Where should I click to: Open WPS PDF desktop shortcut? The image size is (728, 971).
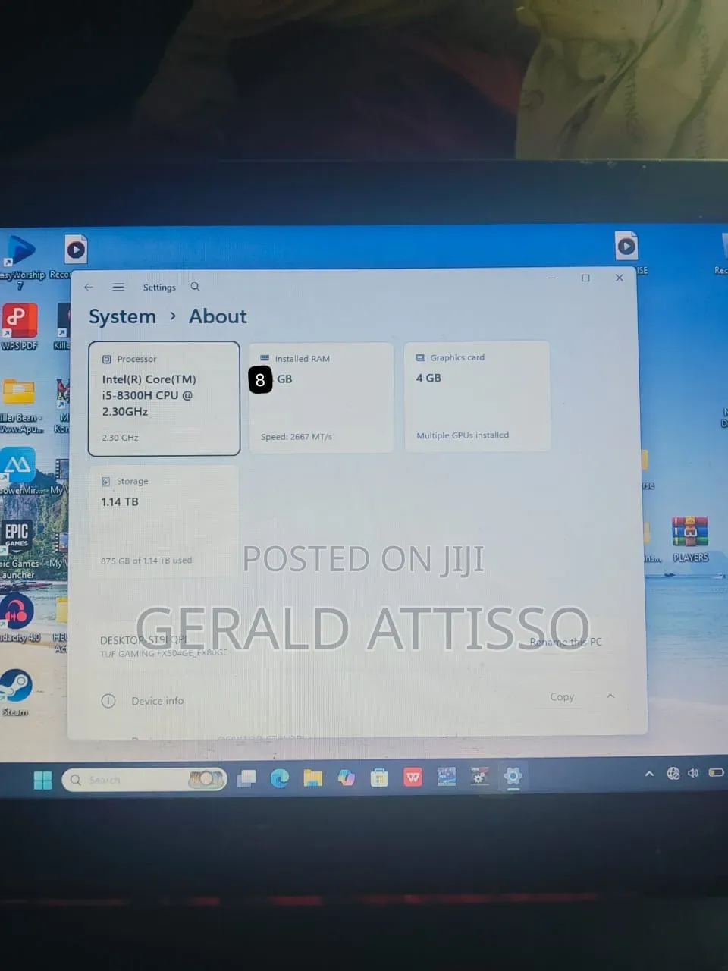coord(20,326)
